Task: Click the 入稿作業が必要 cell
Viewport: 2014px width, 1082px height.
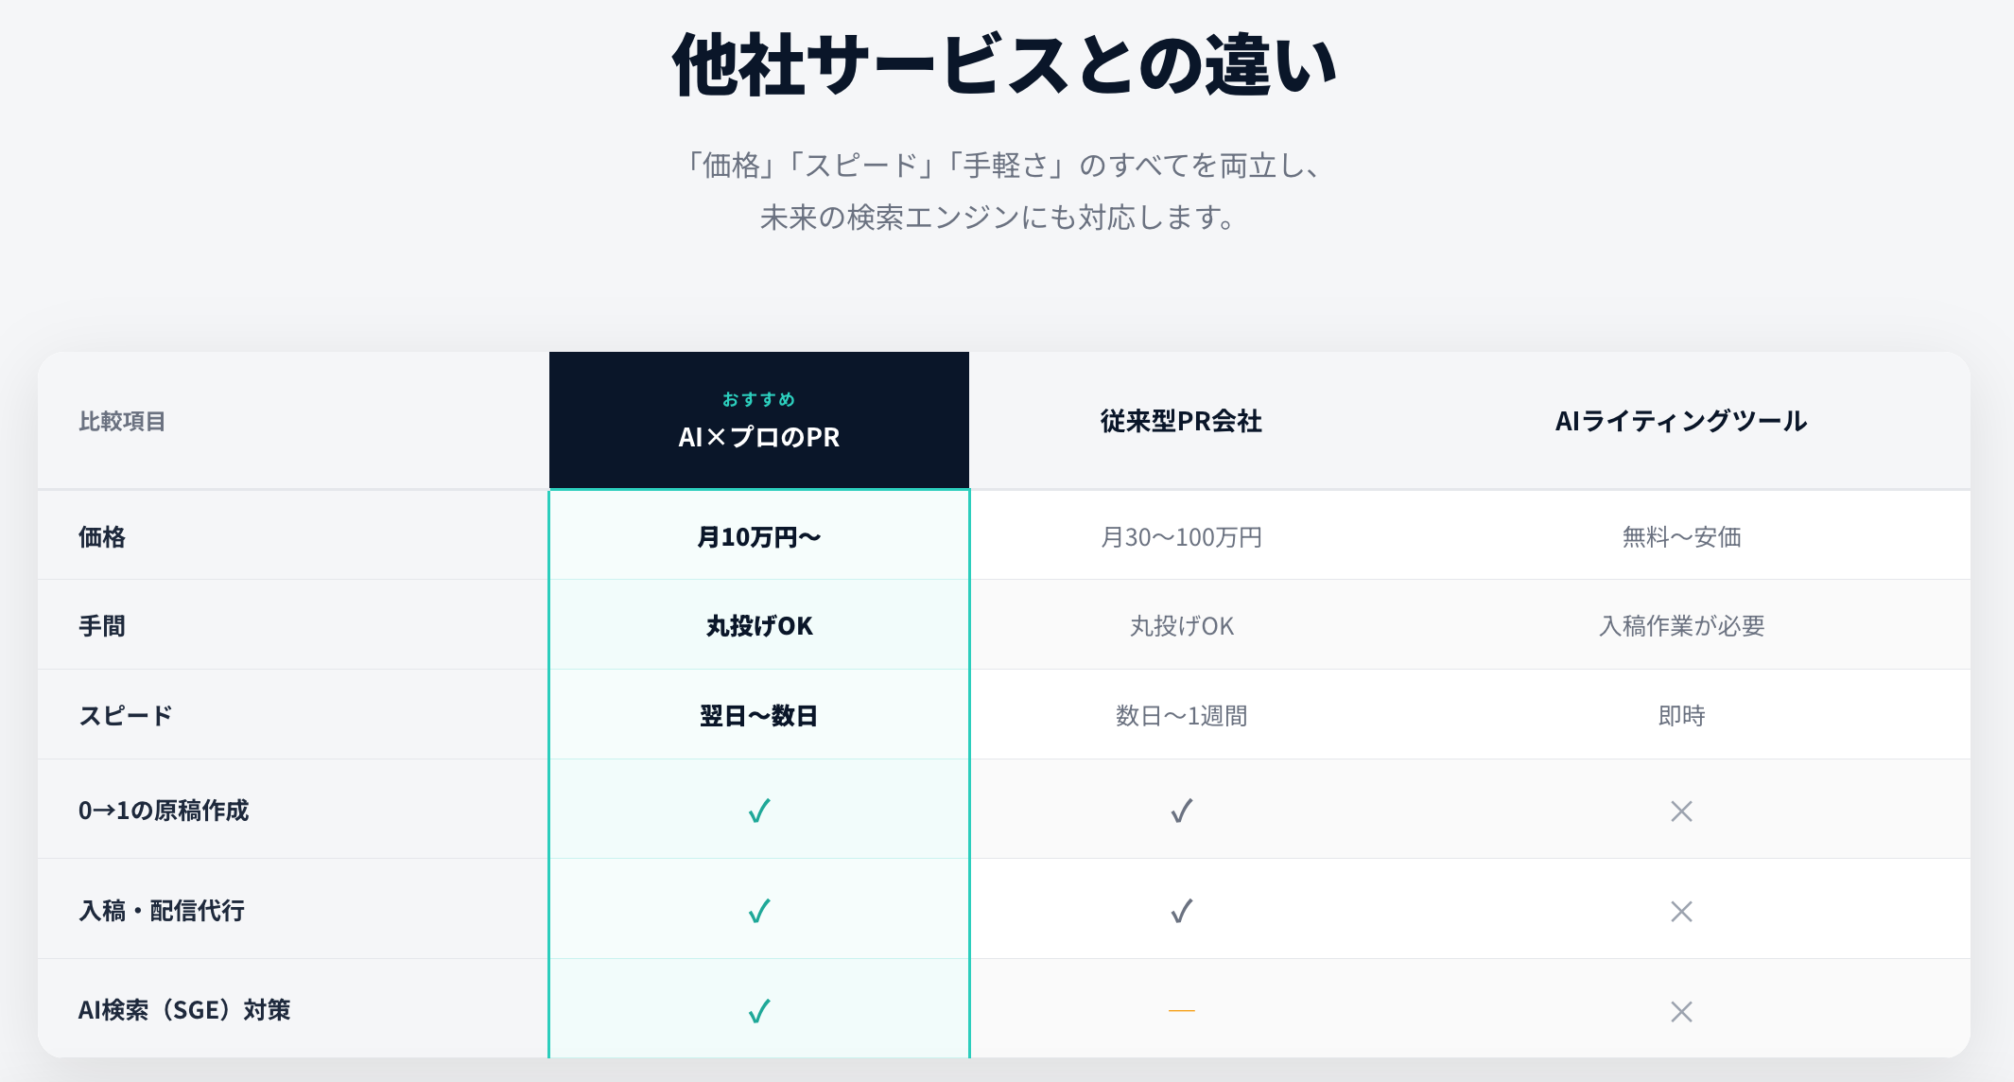Action: tap(1681, 626)
